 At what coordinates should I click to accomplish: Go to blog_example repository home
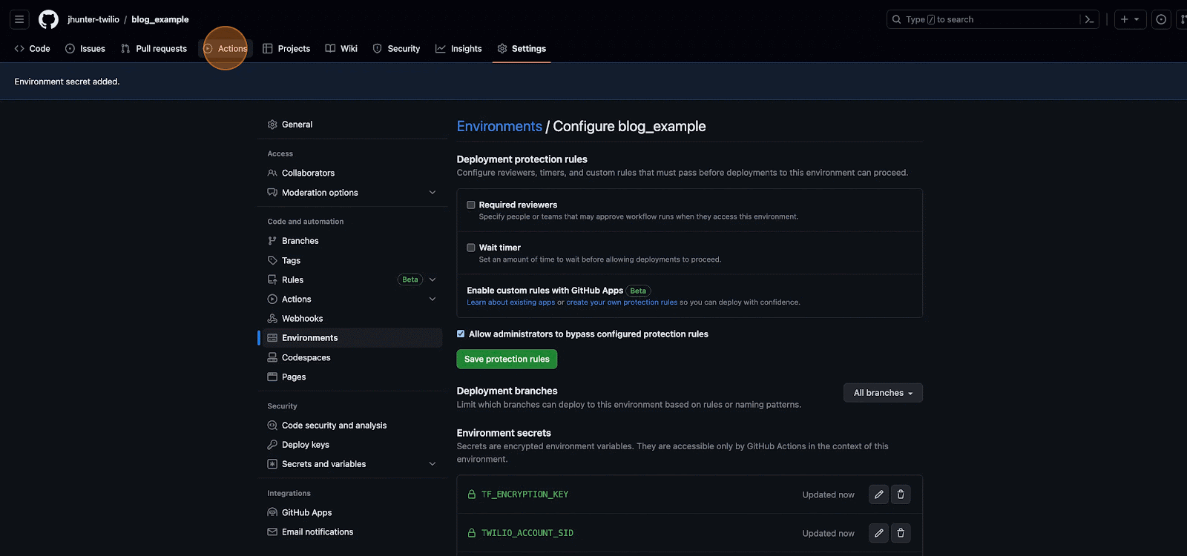(x=160, y=19)
